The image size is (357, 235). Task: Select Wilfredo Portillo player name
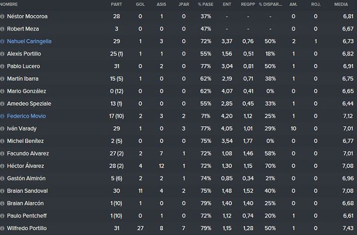tap(27, 228)
